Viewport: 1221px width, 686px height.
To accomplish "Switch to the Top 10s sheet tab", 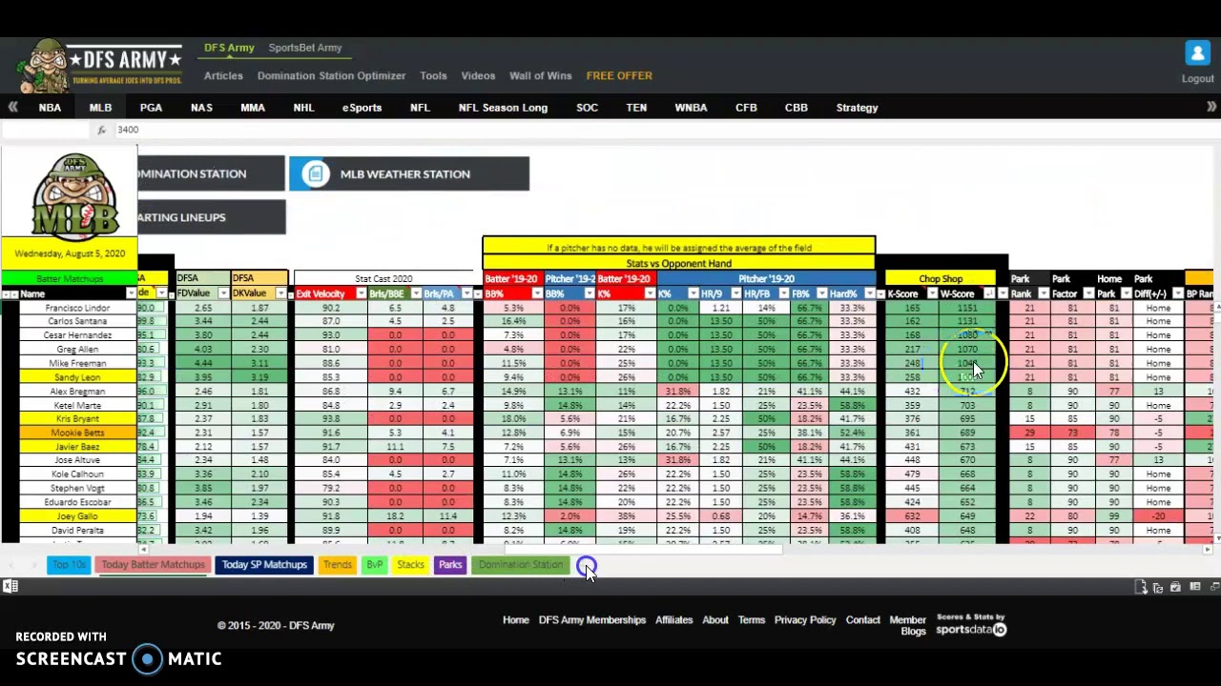I will (x=69, y=565).
